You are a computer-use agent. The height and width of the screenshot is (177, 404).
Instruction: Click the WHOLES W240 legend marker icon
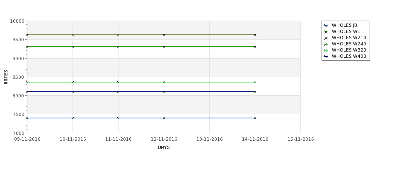click(326, 44)
